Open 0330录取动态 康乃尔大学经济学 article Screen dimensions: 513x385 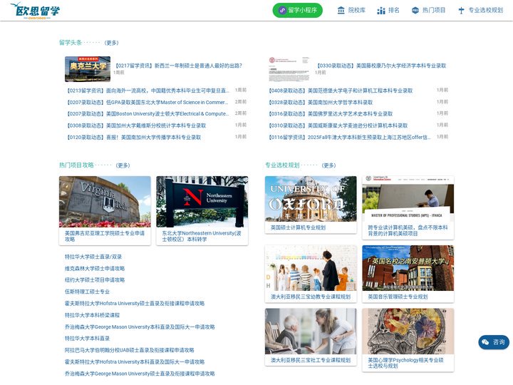(x=381, y=66)
